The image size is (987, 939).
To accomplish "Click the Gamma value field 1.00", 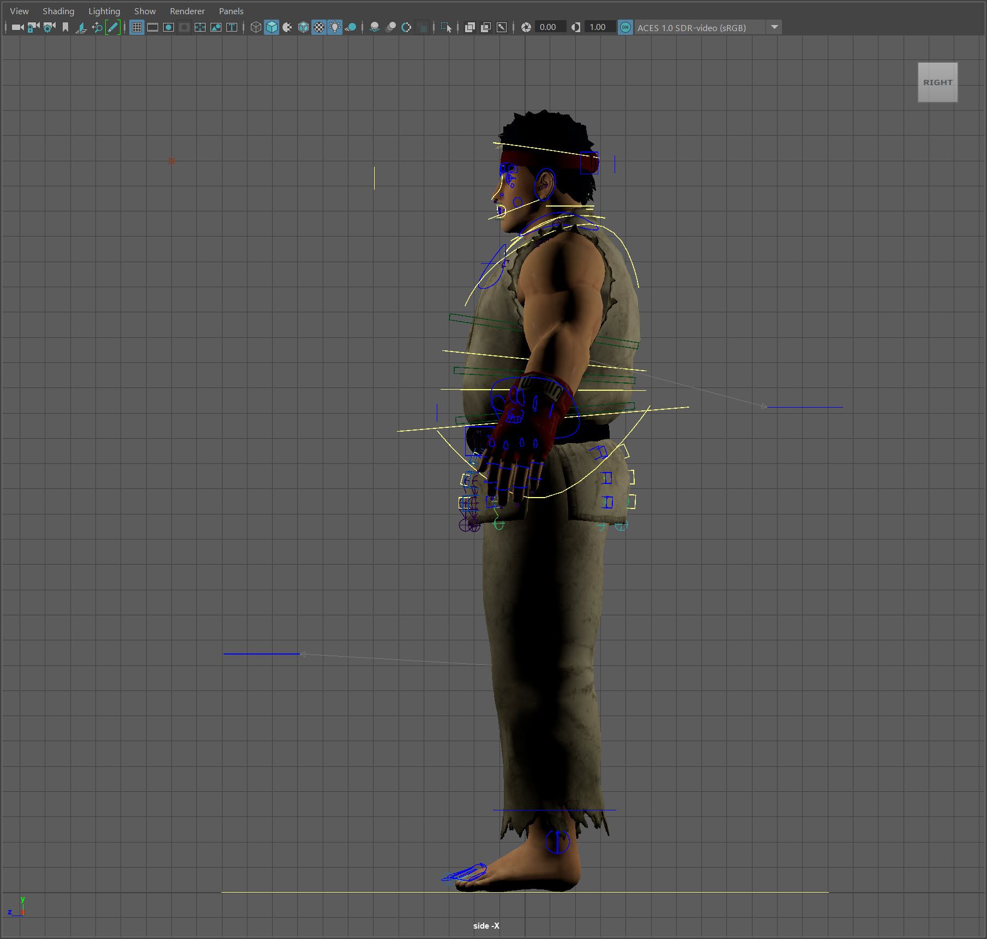I will [x=599, y=27].
